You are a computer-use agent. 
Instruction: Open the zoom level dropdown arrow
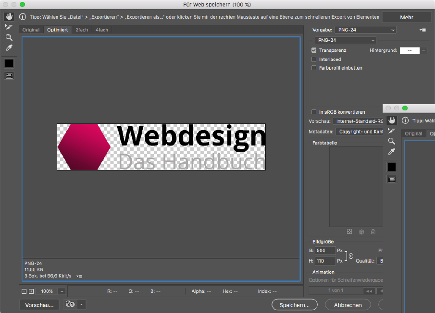(62, 291)
